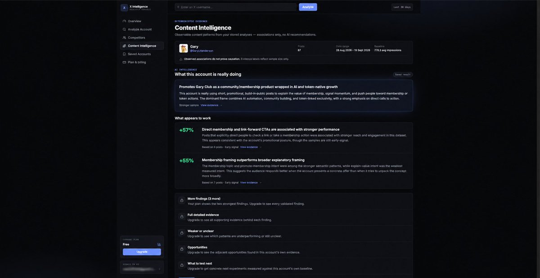Viewport: 540px width, 278px height.
Task: Click the Saved result badge
Action: [x=403, y=75]
